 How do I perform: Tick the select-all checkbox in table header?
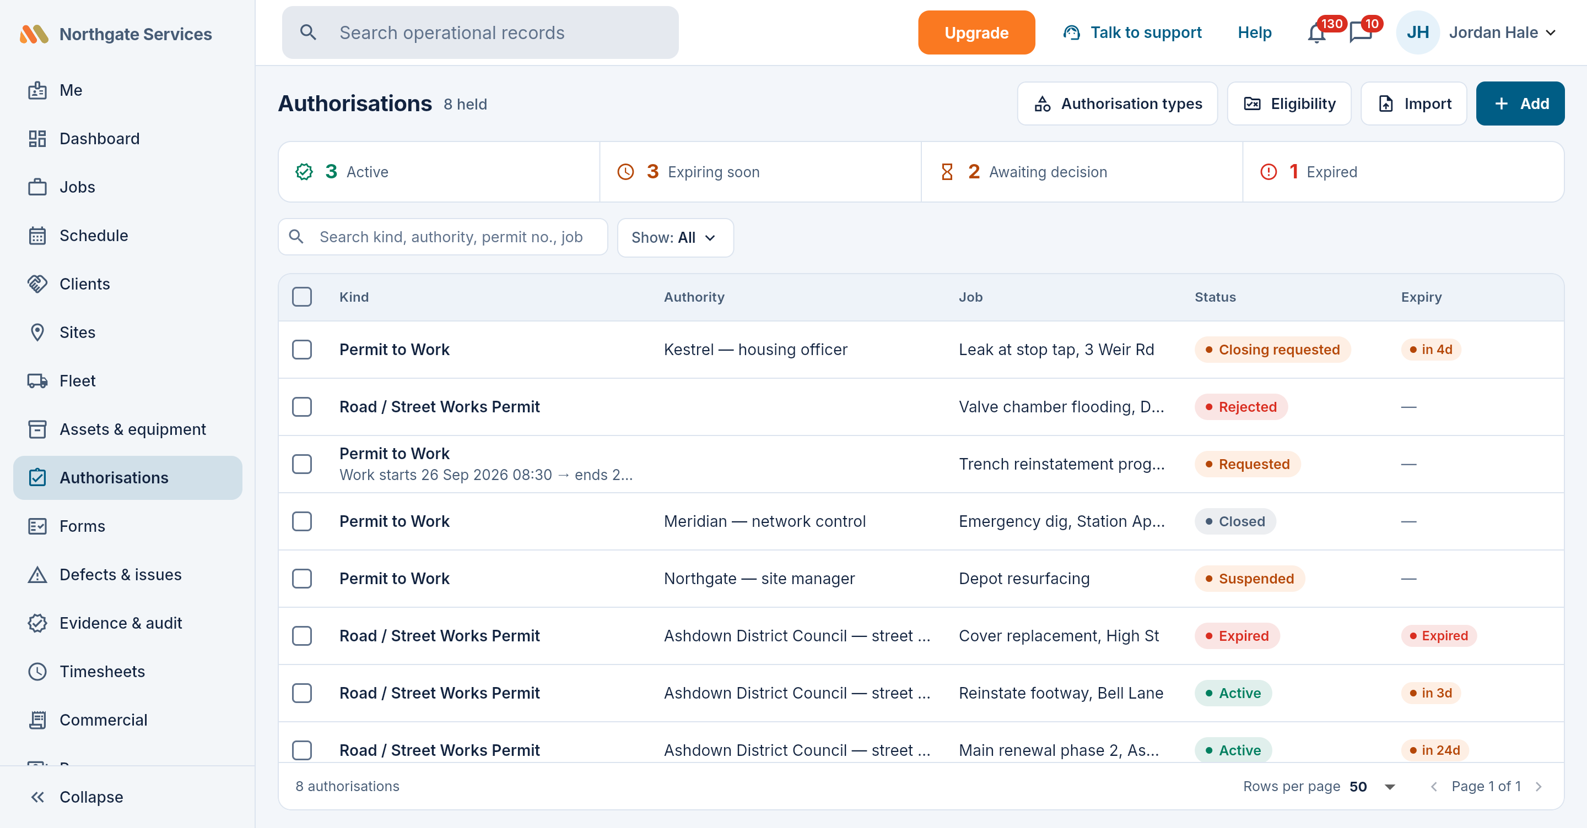coord(302,297)
